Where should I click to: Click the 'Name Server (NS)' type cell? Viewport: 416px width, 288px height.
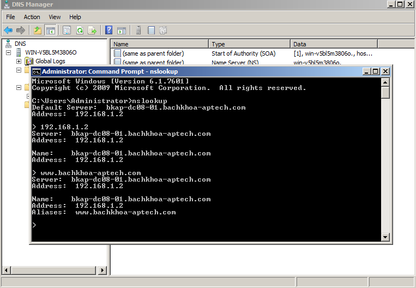pyautogui.click(x=235, y=62)
